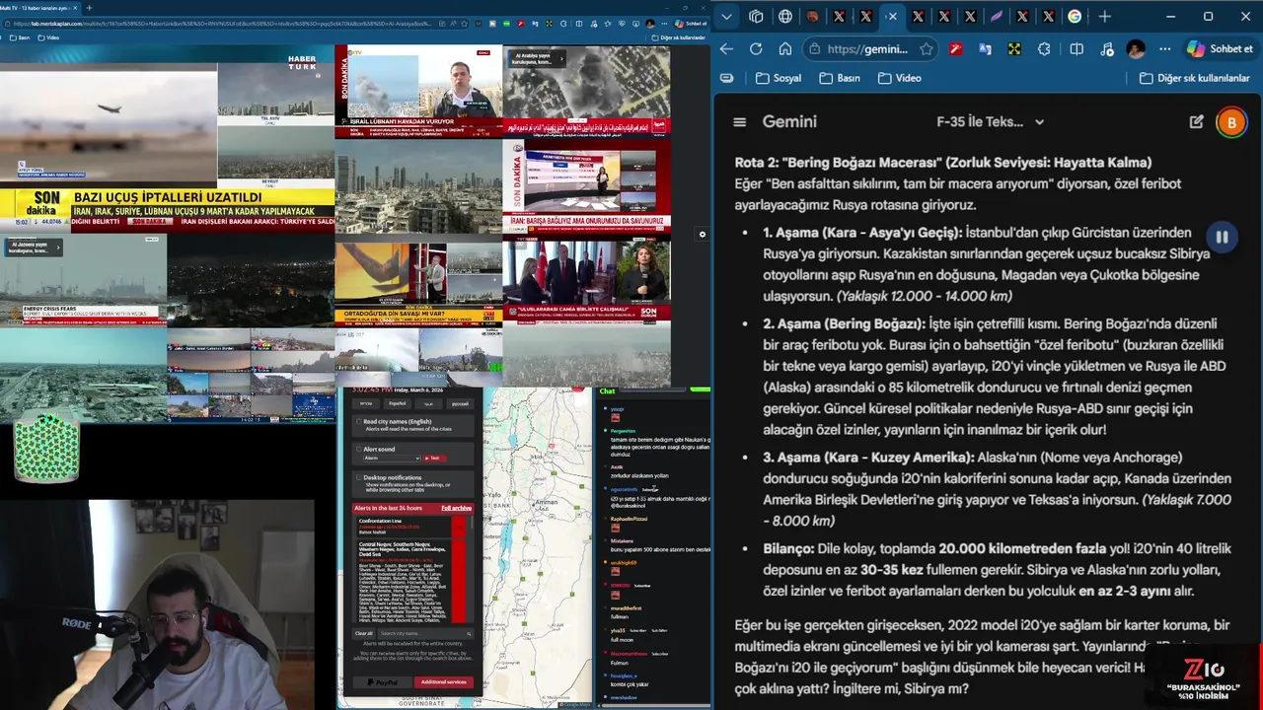Expand Diğer sık kullanılanlar in the Multi TV window
The image size is (1263, 710).
(x=678, y=37)
